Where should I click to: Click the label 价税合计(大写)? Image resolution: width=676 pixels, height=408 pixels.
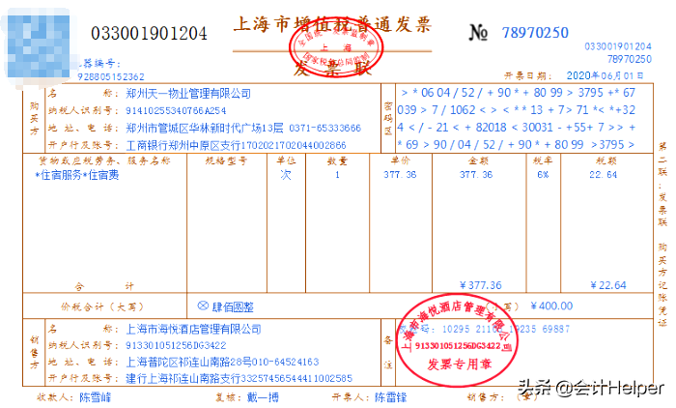[x=101, y=307]
